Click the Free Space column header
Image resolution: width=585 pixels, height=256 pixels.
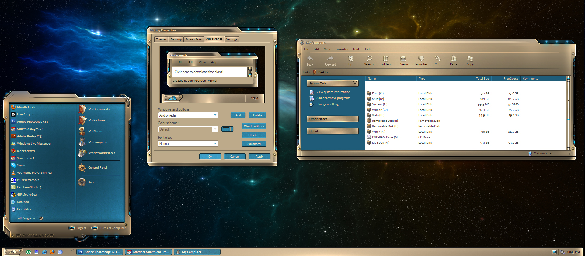coord(506,78)
